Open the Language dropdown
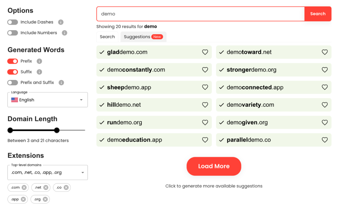This screenshot has height=210, width=339. pos(47,100)
